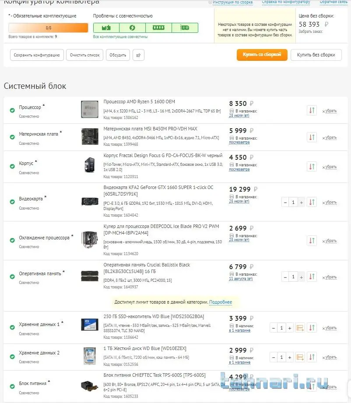351x403 pixels.
Task: Open Fractal Design Focus G product title
Action: tap(163, 155)
